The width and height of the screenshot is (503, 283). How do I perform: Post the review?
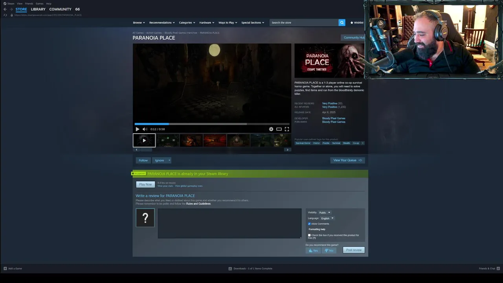(x=354, y=250)
